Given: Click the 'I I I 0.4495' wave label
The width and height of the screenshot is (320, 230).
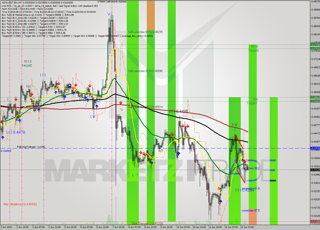Looking at the screenshot, I should tap(178, 111).
